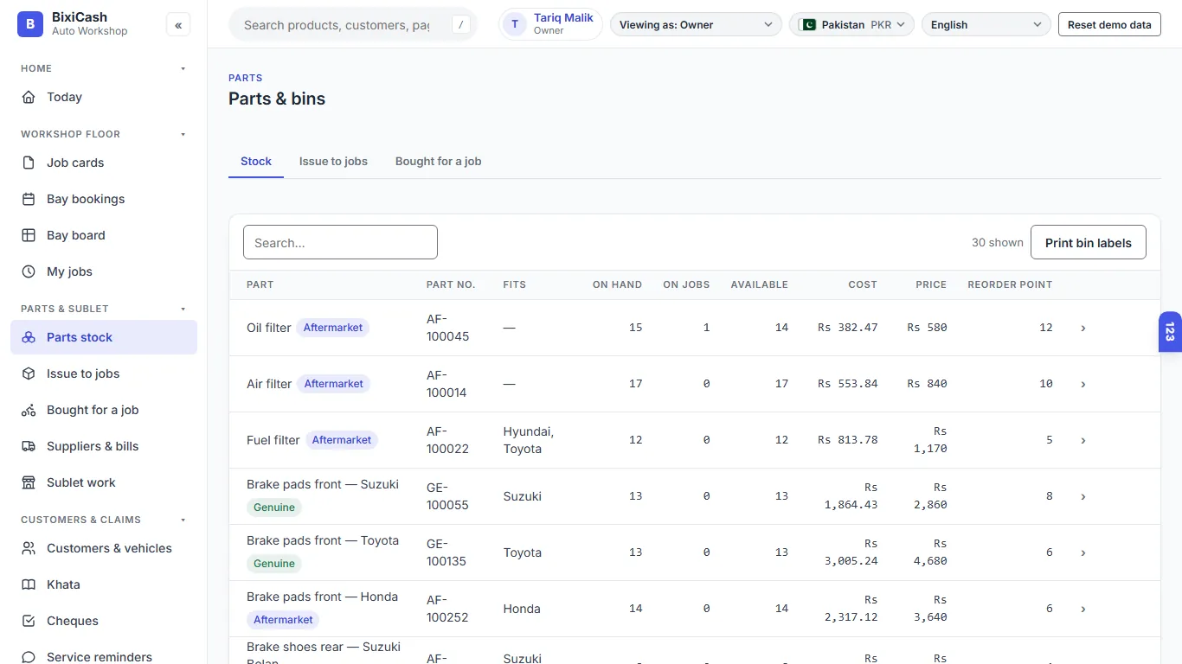Click the Aftermarket tag on Air filter

coord(334,384)
